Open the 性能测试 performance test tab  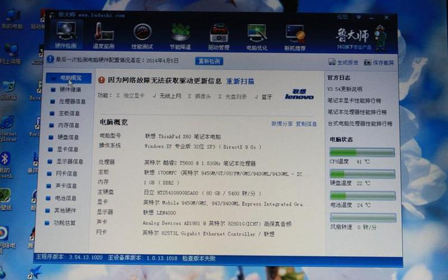point(142,36)
